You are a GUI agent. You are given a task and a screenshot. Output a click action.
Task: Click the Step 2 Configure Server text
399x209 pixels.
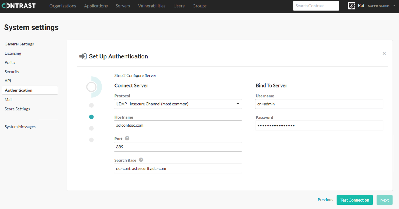coord(135,75)
